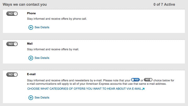The height and width of the screenshot is (106, 188).
Task: Select the Phone section title
Action: click(31, 13)
